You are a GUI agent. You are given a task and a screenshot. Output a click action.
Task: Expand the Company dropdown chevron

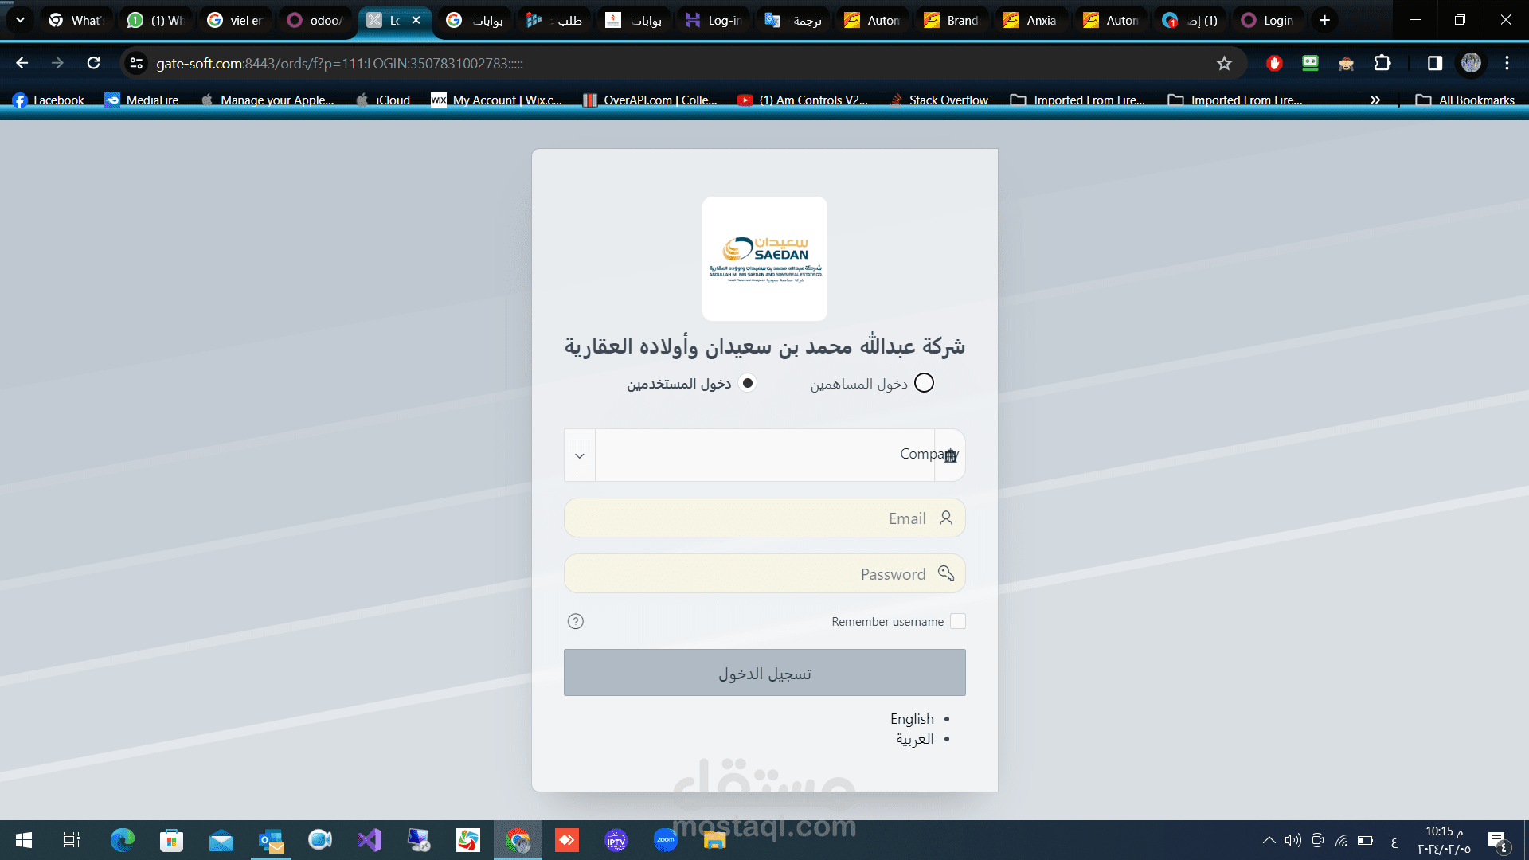(x=580, y=455)
